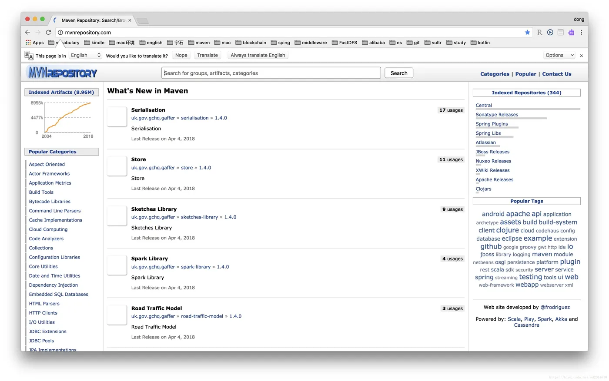The height and width of the screenshot is (381, 609).
Task: Open a new browser tab
Action: [142, 20]
